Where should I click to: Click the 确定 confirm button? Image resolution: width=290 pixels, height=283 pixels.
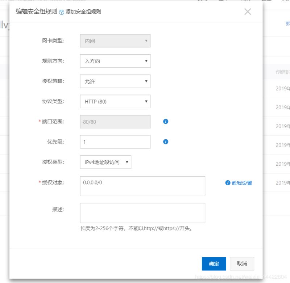214,264
